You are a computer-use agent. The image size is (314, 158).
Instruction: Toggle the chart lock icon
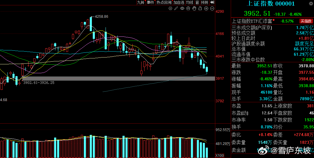point(200,8)
